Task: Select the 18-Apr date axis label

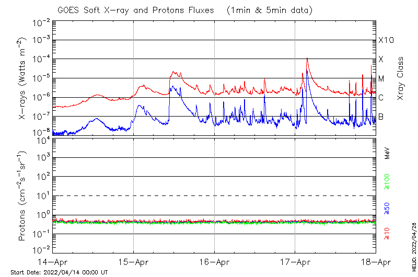Action: [x=376, y=261]
